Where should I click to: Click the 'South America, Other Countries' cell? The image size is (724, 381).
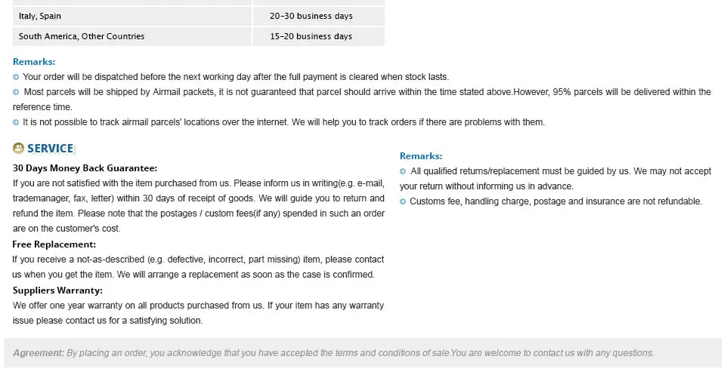point(132,36)
